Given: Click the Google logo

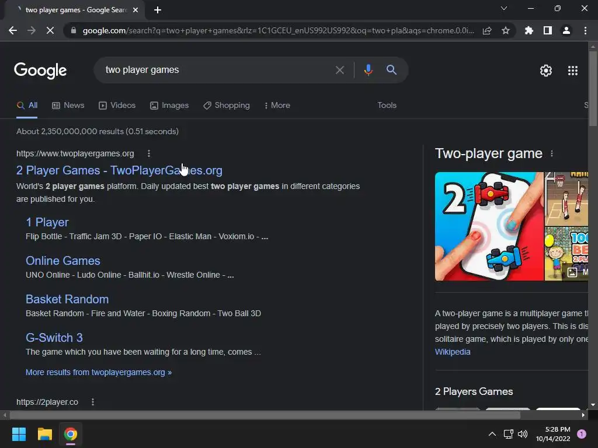Looking at the screenshot, I should pyautogui.click(x=40, y=71).
